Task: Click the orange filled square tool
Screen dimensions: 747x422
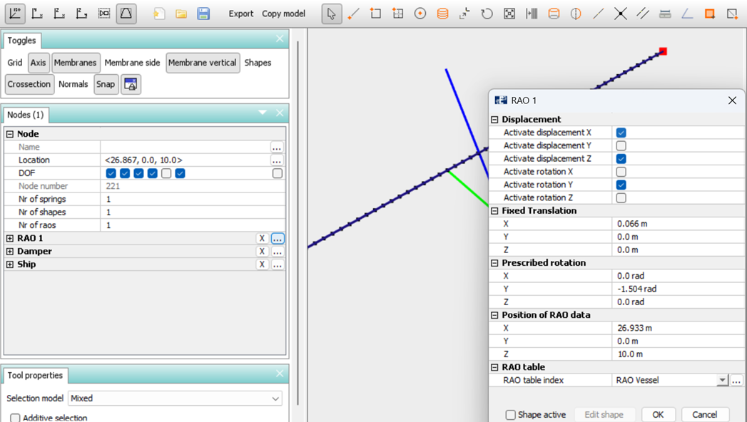Action: (710, 14)
